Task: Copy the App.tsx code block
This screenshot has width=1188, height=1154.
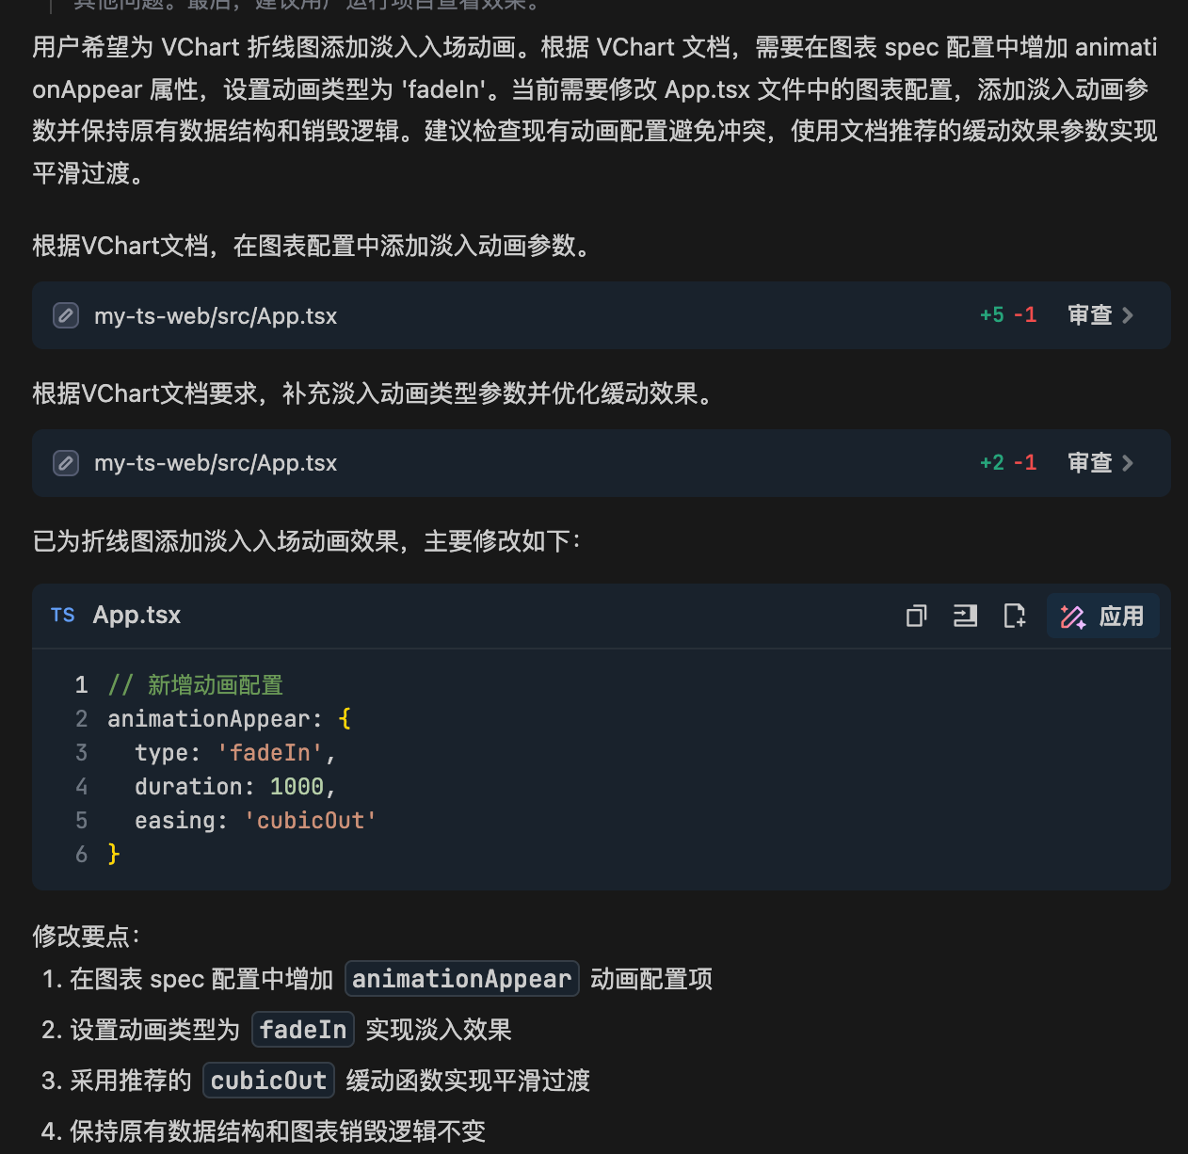Action: coord(916,616)
